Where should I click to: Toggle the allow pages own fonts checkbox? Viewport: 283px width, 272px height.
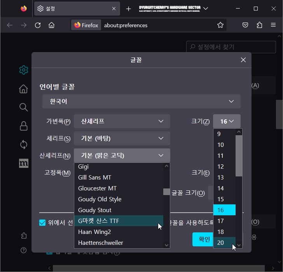[42, 223]
